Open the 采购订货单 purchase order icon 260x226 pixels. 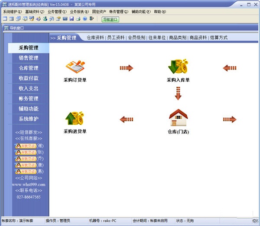coord(75,67)
